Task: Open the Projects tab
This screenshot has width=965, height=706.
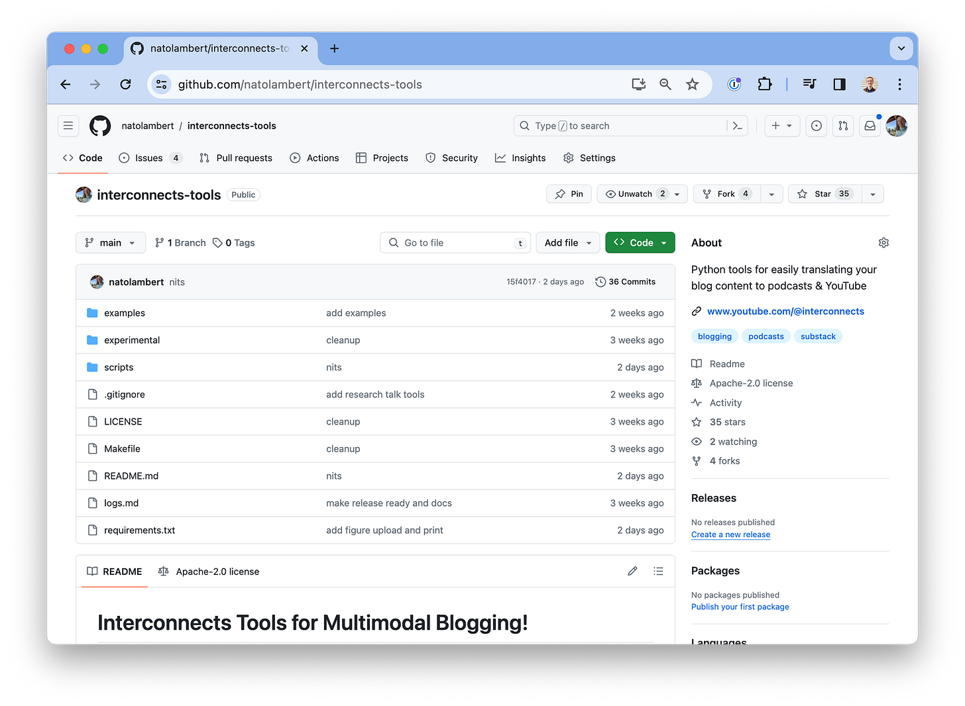Action: [x=382, y=158]
